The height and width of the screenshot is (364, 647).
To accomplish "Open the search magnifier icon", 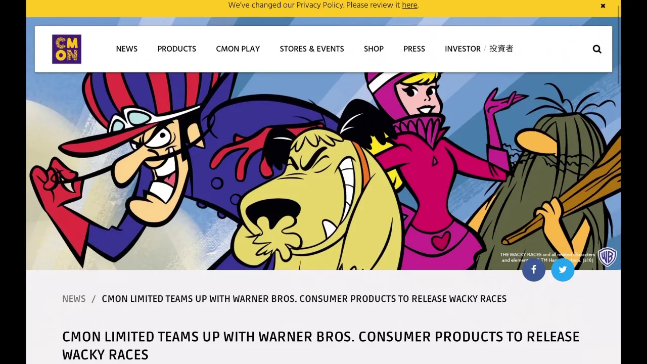I will click(597, 49).
